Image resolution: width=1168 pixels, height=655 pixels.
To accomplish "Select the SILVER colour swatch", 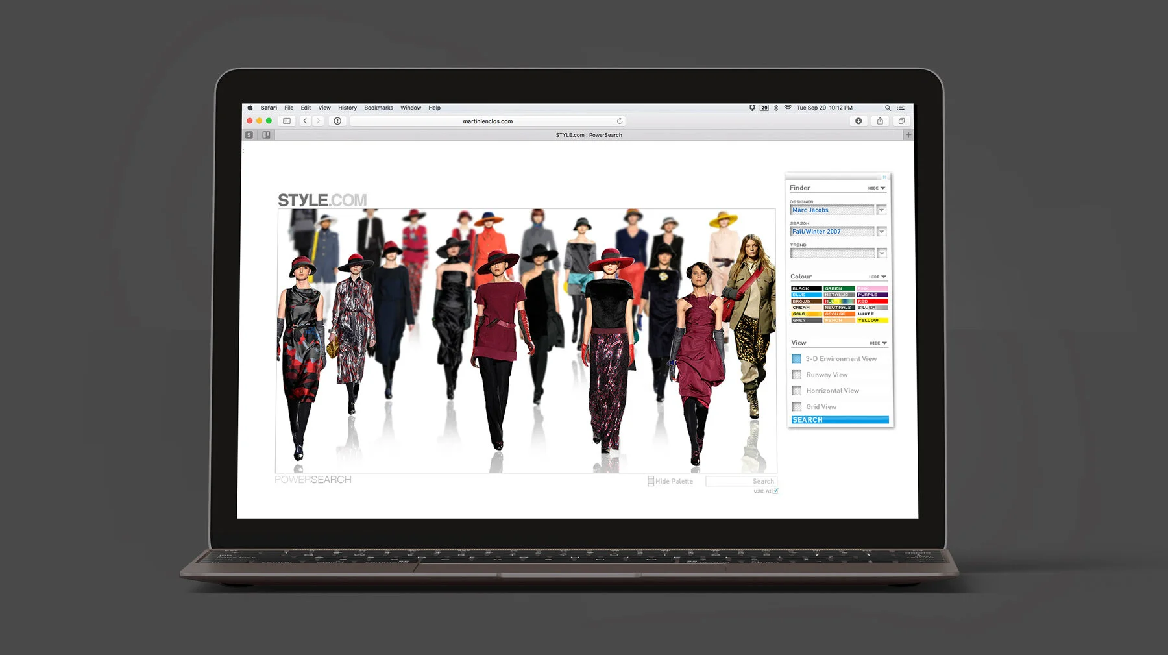I will coord(872,308).
